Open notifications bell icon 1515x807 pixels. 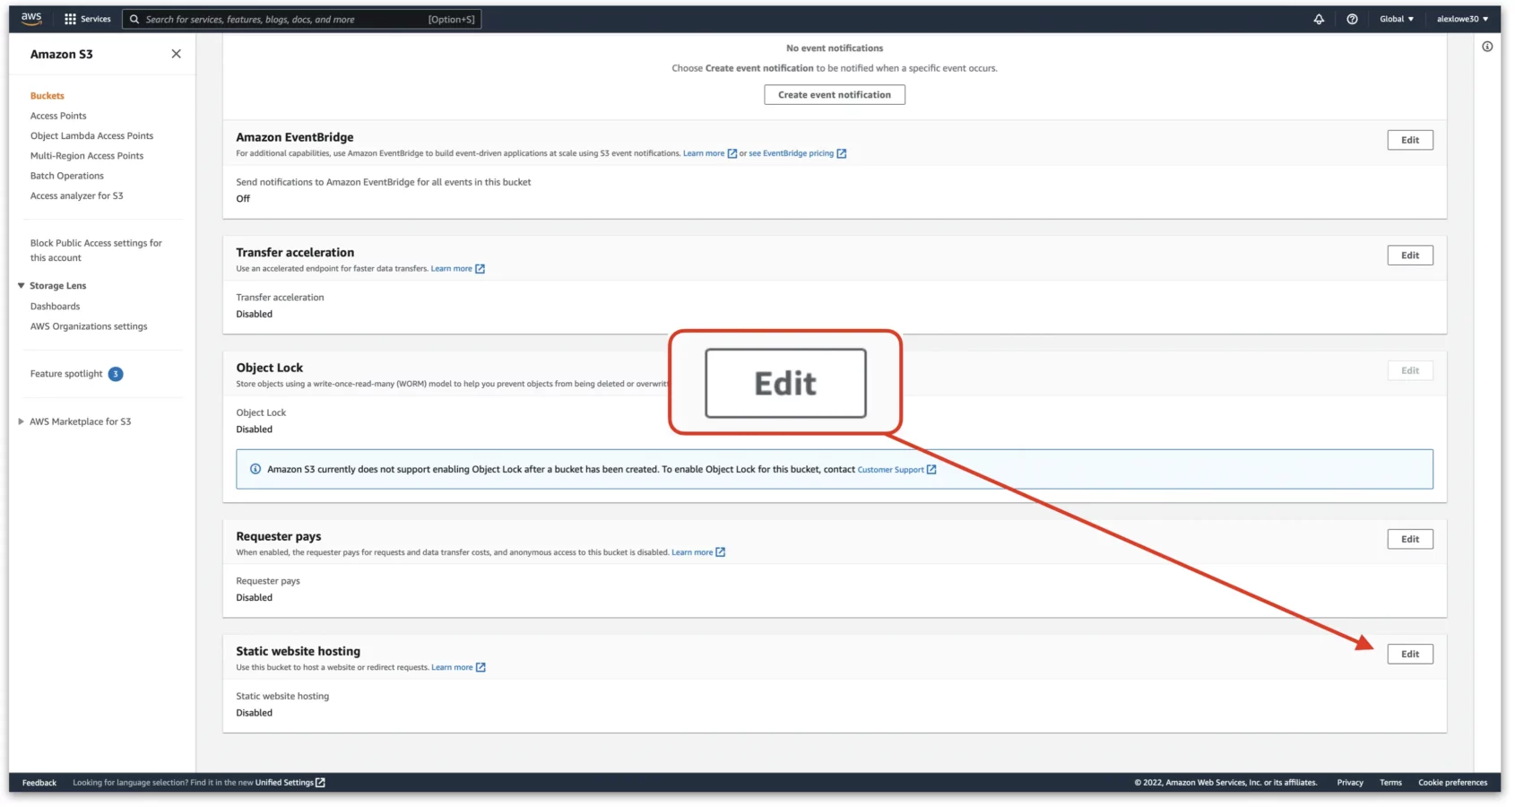[x=1319, y=19]
